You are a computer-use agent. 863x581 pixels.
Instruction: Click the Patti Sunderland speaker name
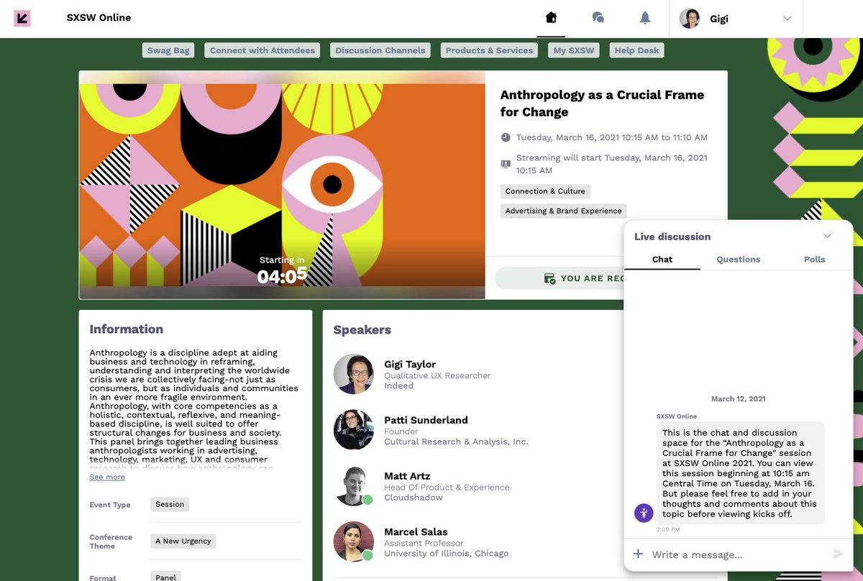point(426,420)
